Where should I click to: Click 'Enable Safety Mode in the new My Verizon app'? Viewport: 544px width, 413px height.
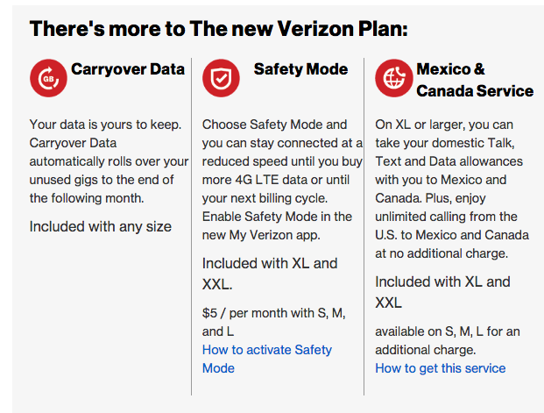point(277,224)
